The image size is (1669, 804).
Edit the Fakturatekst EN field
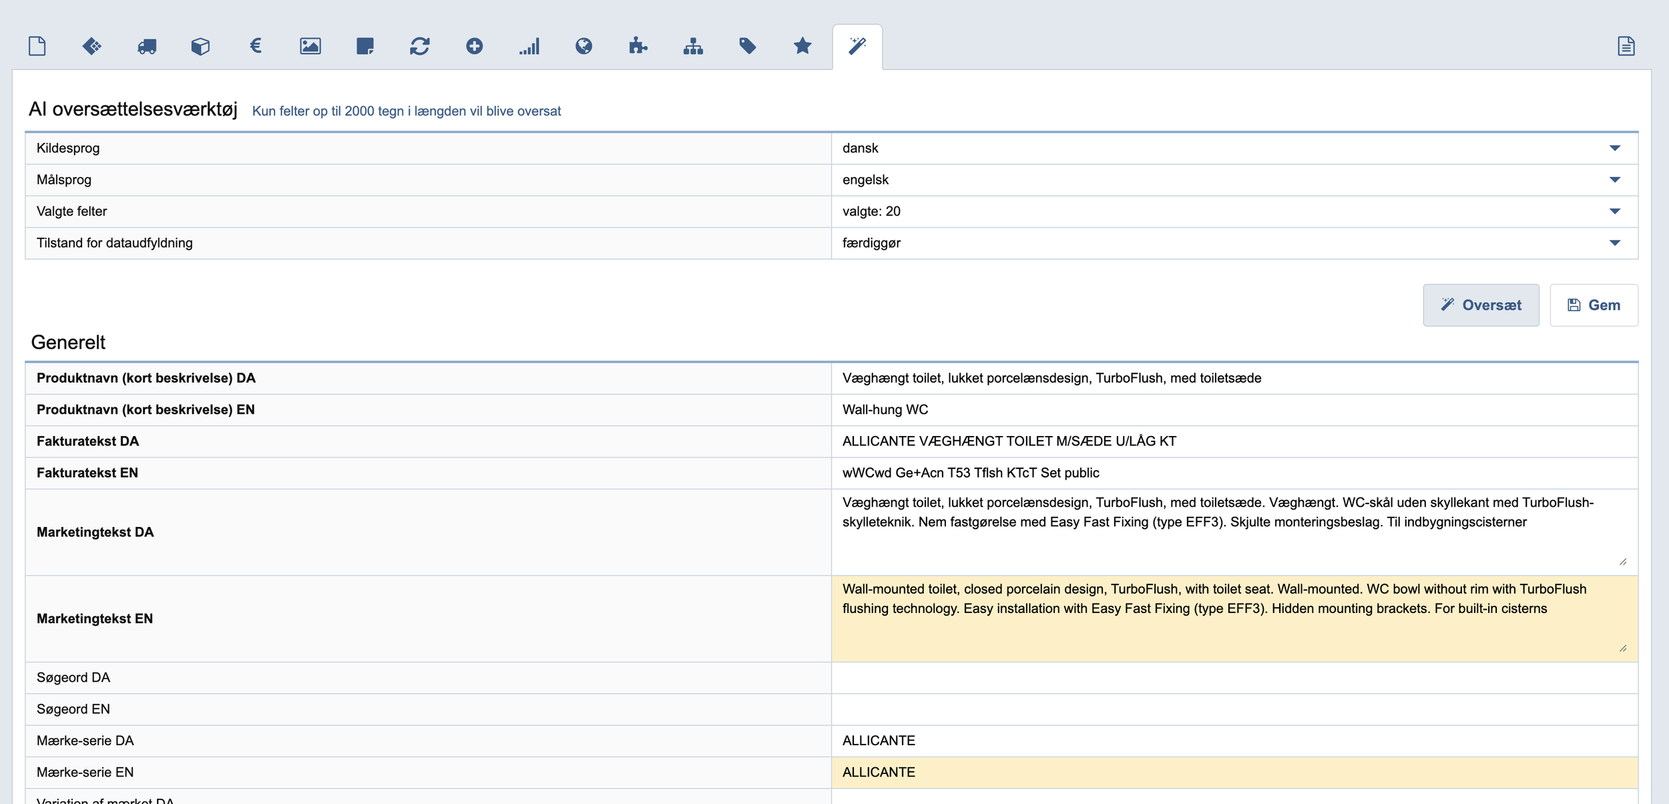coord(1234,473)
